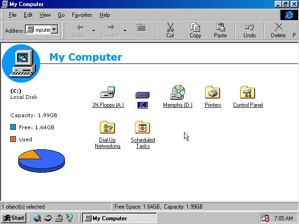299x224 pixels.
Task: Click the Up folder toolbar button
Action: click(141, 30)
